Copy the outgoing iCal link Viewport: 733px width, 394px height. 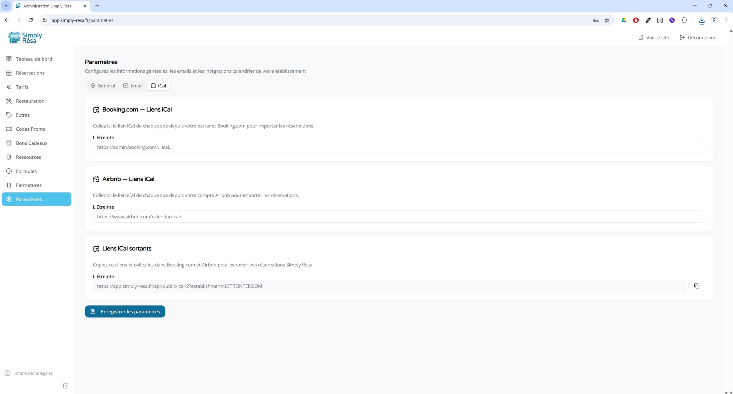pos(696,286)
